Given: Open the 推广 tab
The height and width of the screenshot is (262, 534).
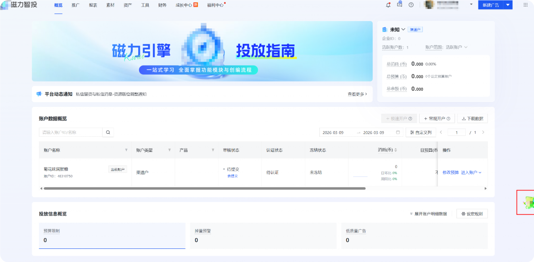Looking at the screenshot, I should click(x=75, y=5).
